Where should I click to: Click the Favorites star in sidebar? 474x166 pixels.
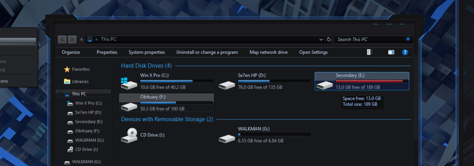tap(67, 69)
